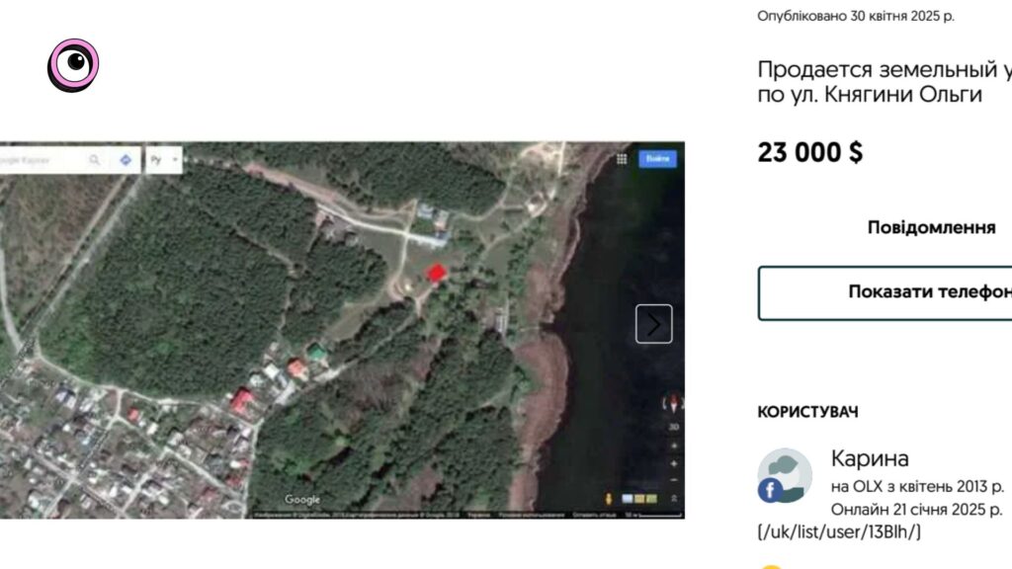
Task: Click the blue Войти sign-in button
Action: coord(657,159)
